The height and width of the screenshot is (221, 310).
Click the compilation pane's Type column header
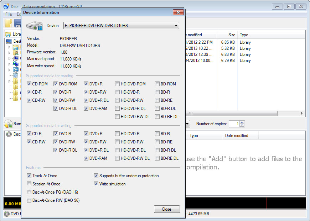(205, 136)
